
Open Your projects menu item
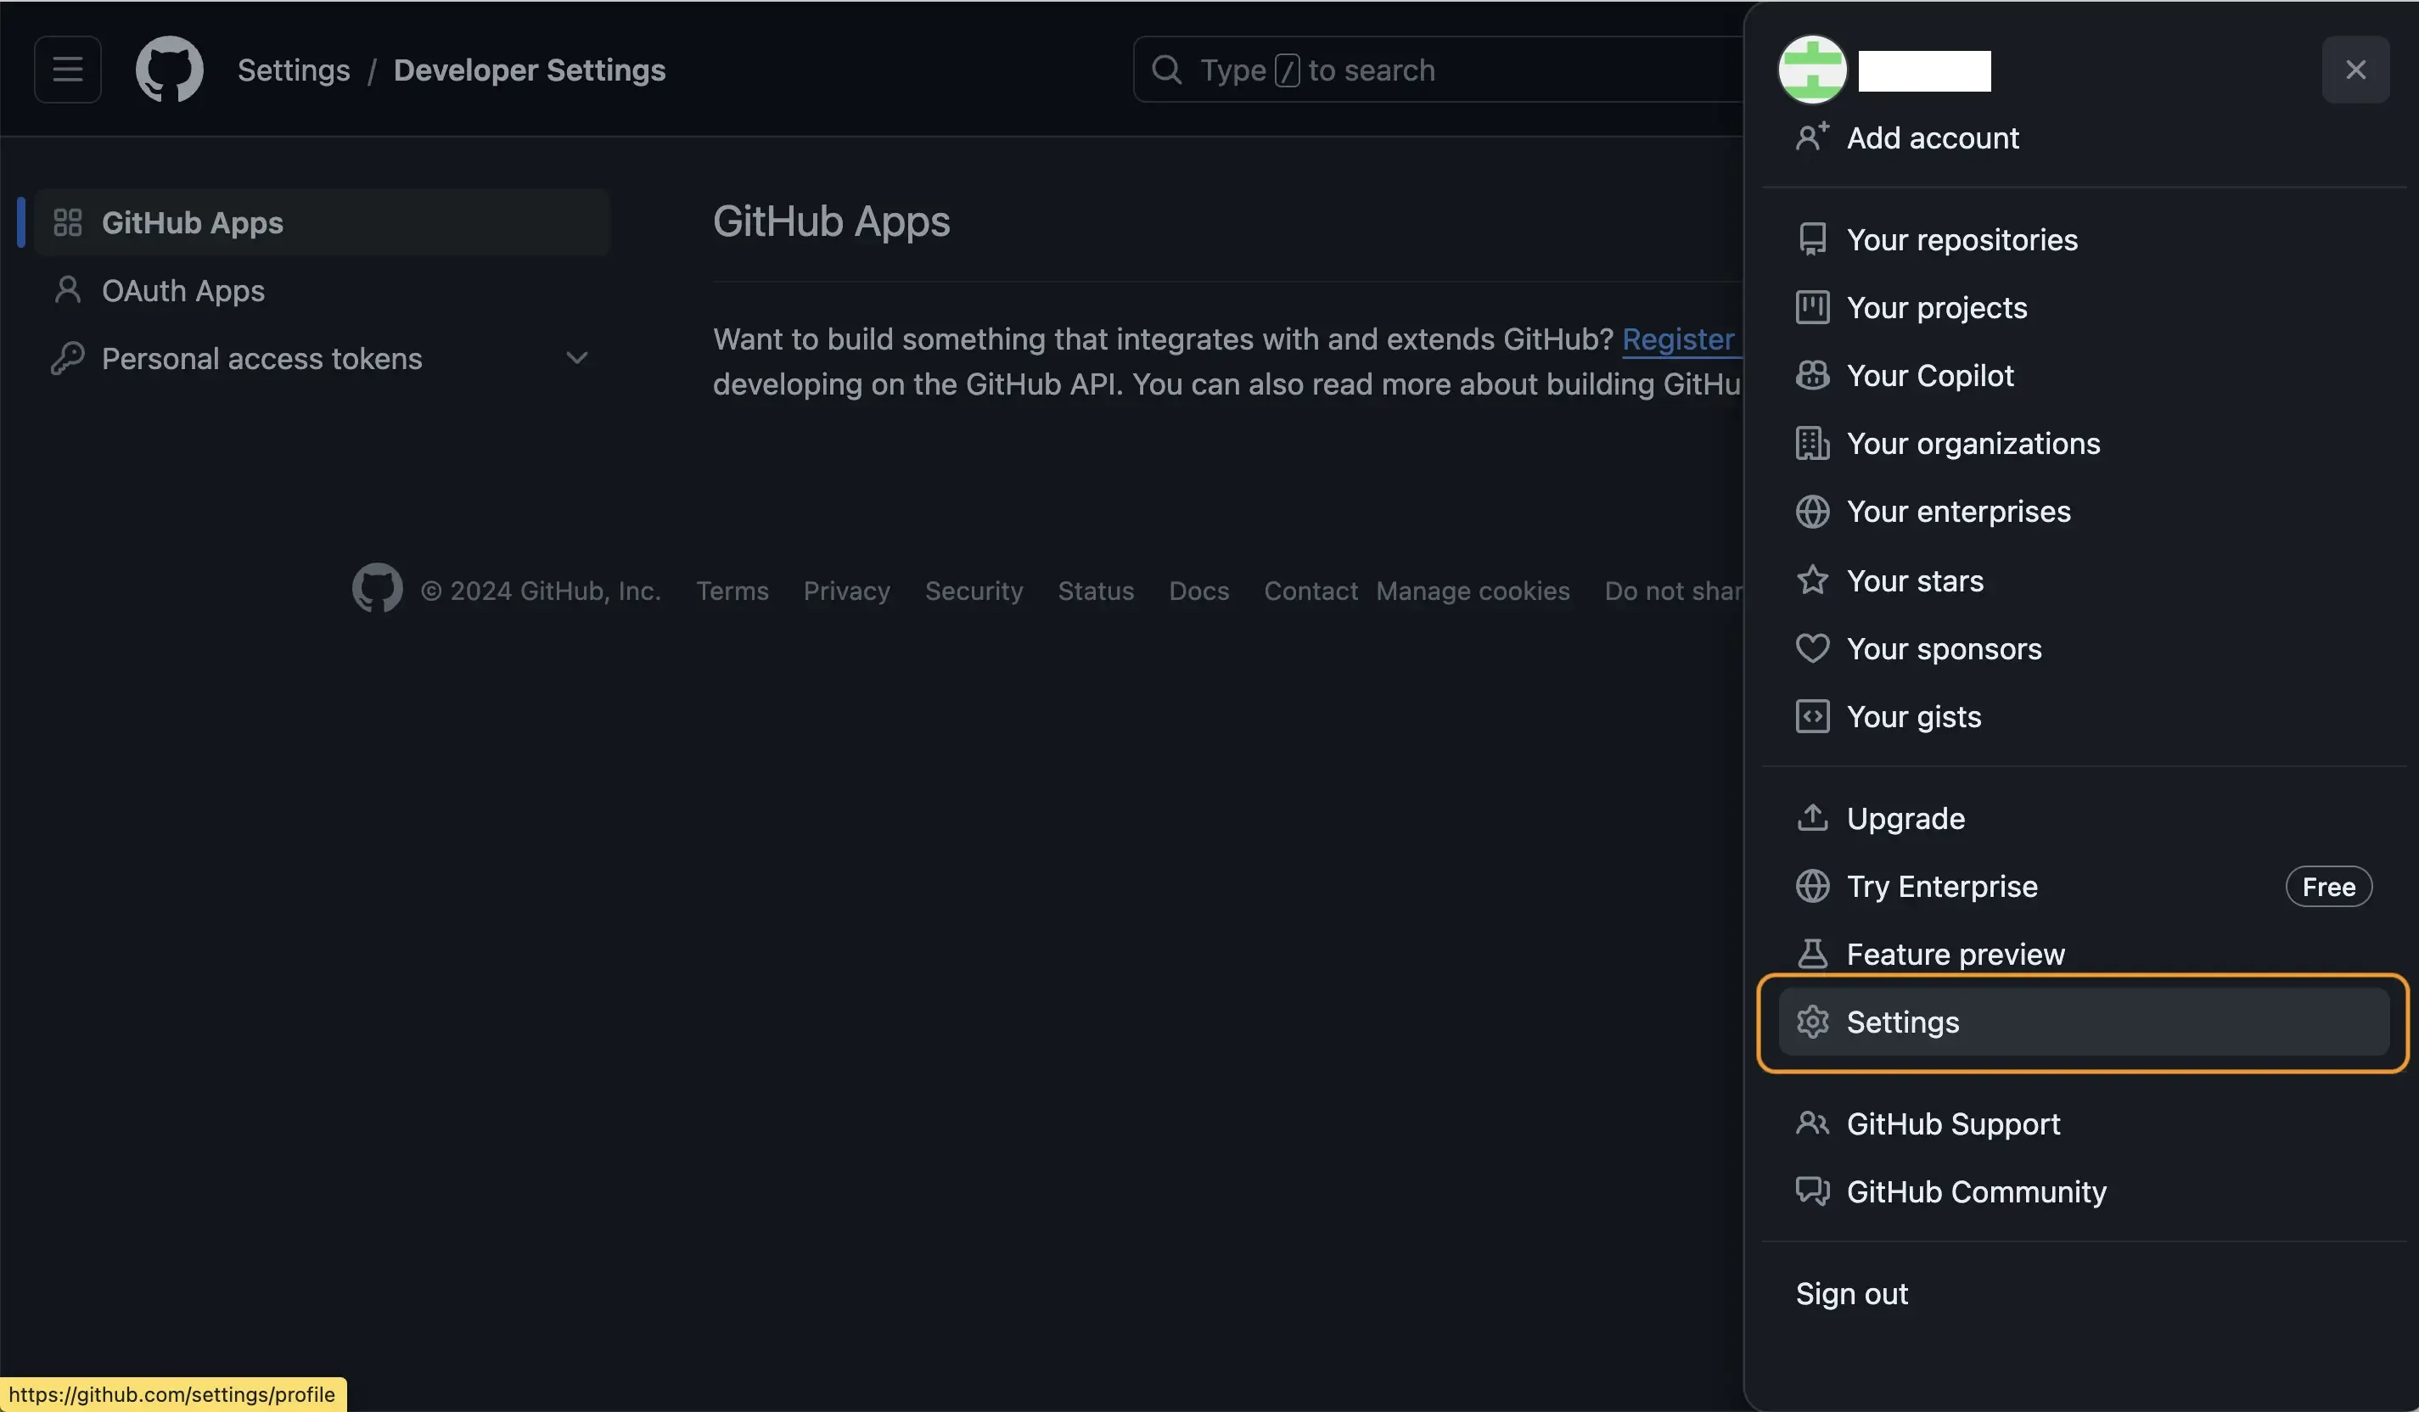click(x=2083, y=307)
